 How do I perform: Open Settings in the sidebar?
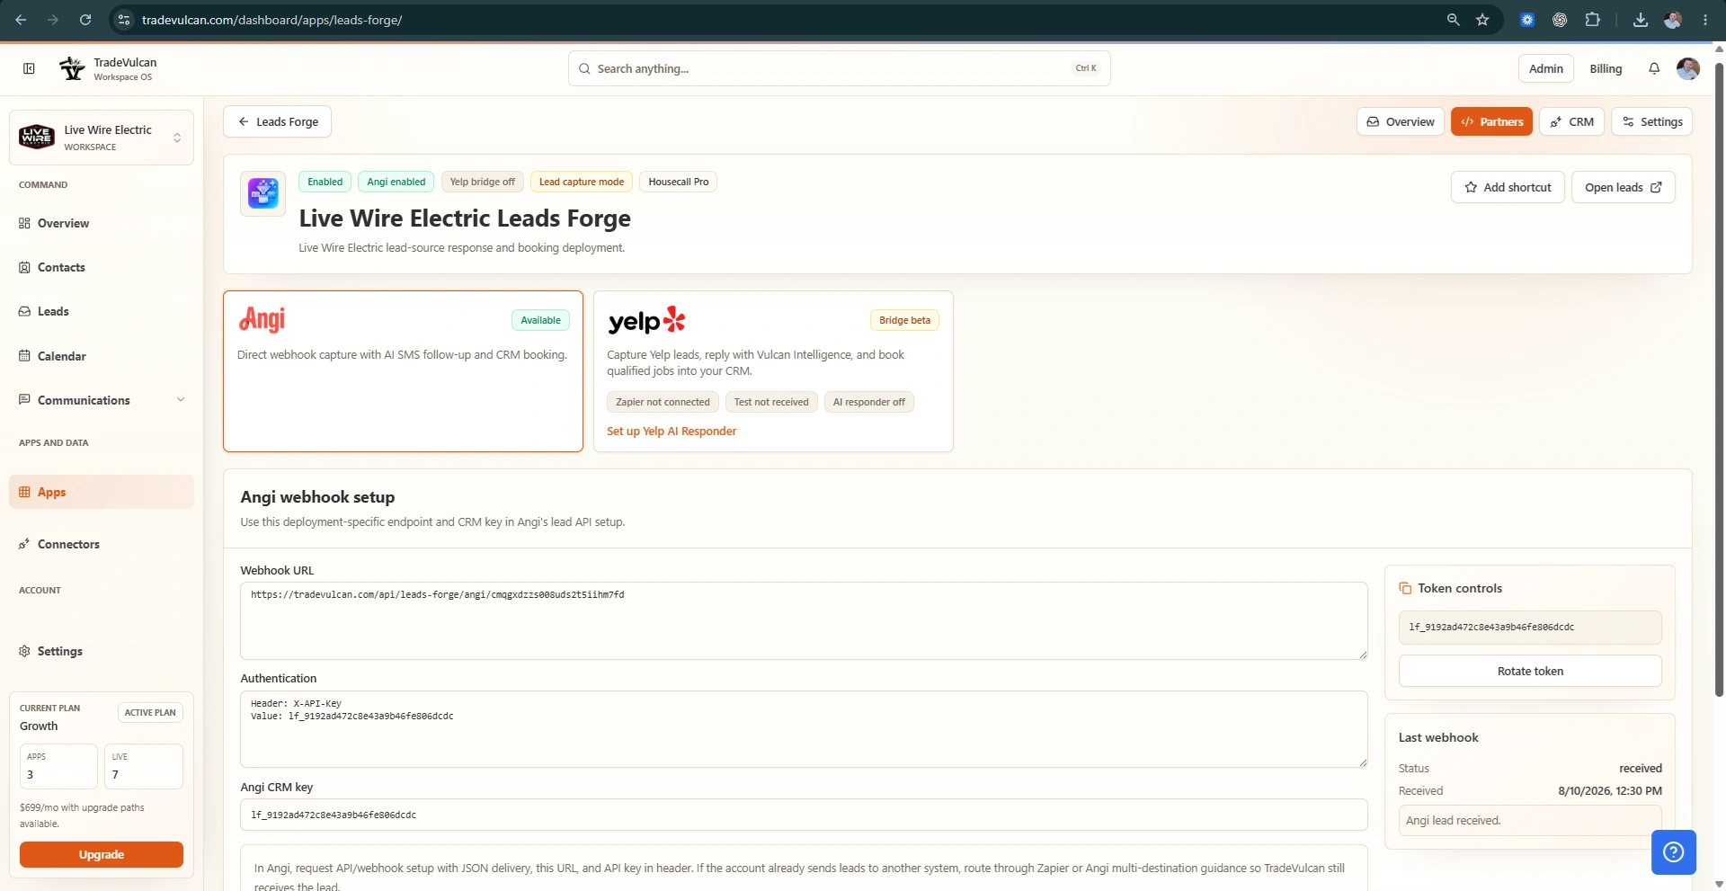(102, 651)
